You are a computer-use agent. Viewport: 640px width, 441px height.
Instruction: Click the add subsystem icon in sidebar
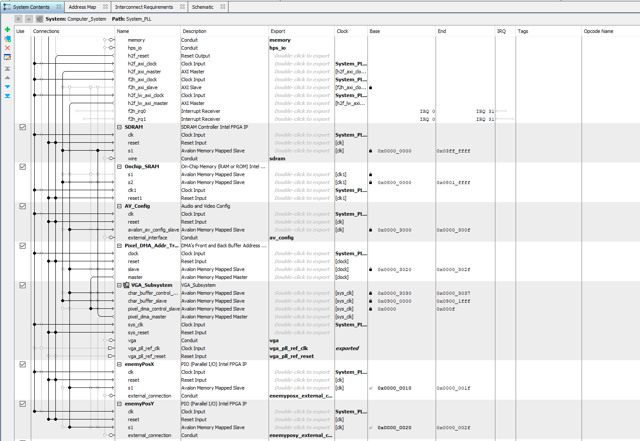click(7, 39)
